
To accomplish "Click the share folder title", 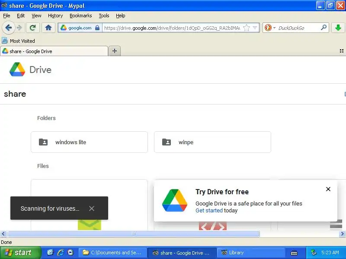I will coord(15,94).
